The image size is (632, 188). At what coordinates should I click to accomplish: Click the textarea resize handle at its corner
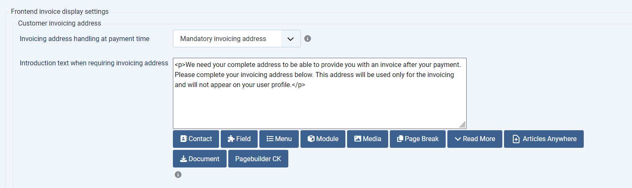coord(462,125)
